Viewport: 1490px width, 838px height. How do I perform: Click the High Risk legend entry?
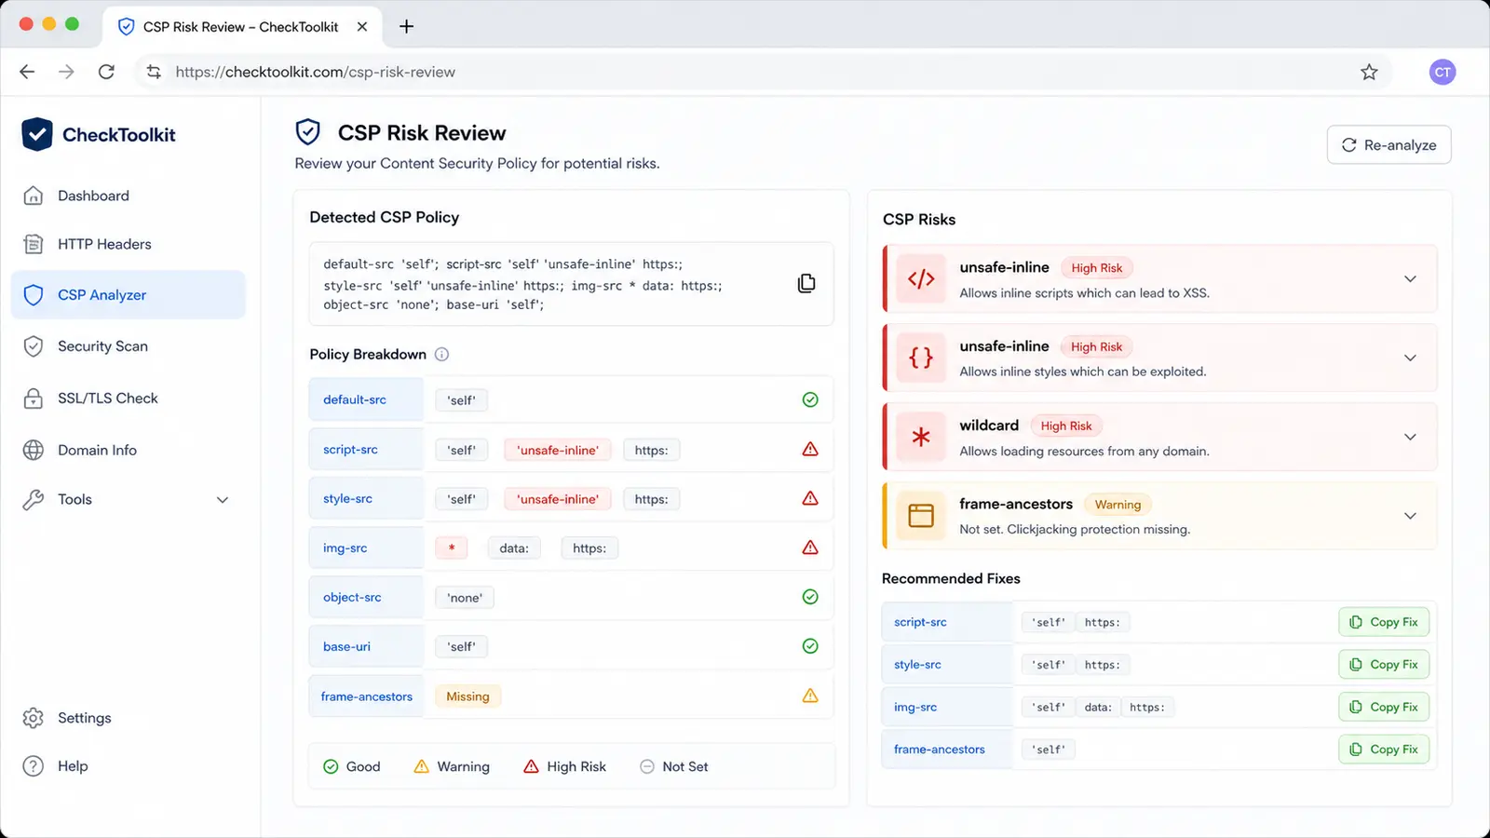click(x=565, y=766)
